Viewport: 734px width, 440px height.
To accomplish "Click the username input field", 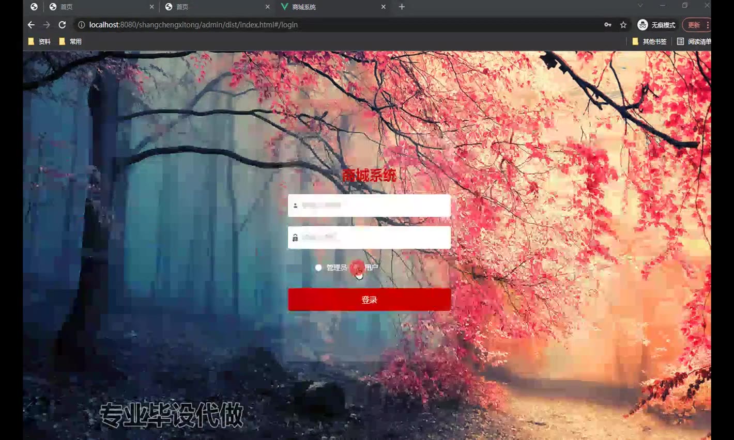I will coord(369,206).
